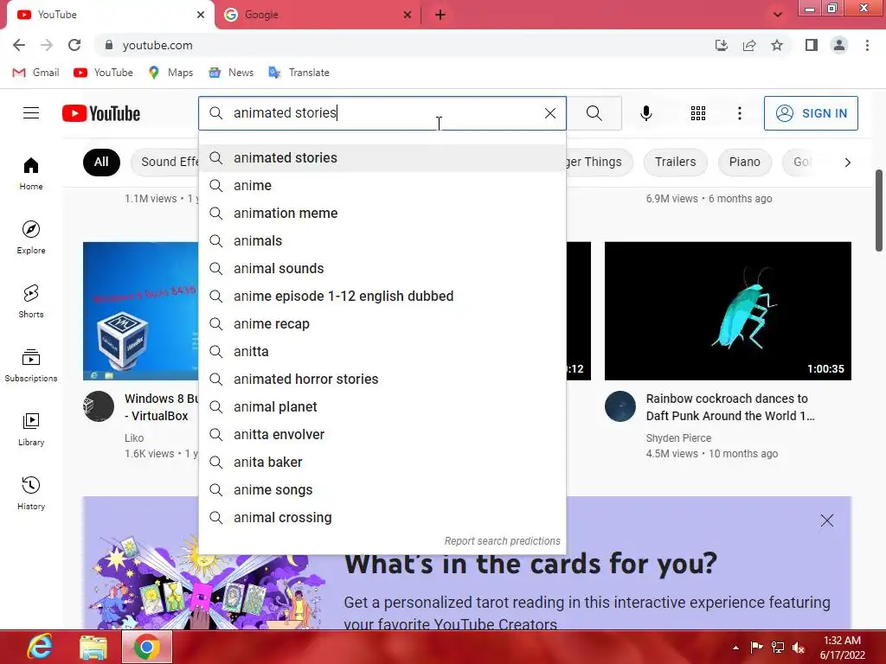Click the install/download icon in the address bar
Image resolution: width=886 pixels, height=664 pixels.
pos(721,45)
